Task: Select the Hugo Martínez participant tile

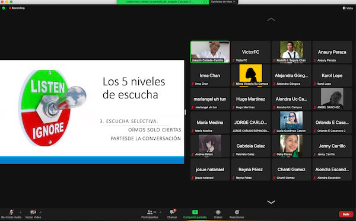Action: coord(250,99)
